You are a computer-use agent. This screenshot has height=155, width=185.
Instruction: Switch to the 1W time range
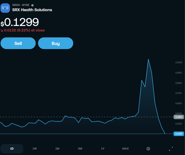tap(35, 149)
